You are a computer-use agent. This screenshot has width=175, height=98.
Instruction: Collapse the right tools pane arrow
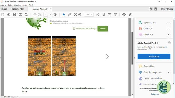point(134,58)
